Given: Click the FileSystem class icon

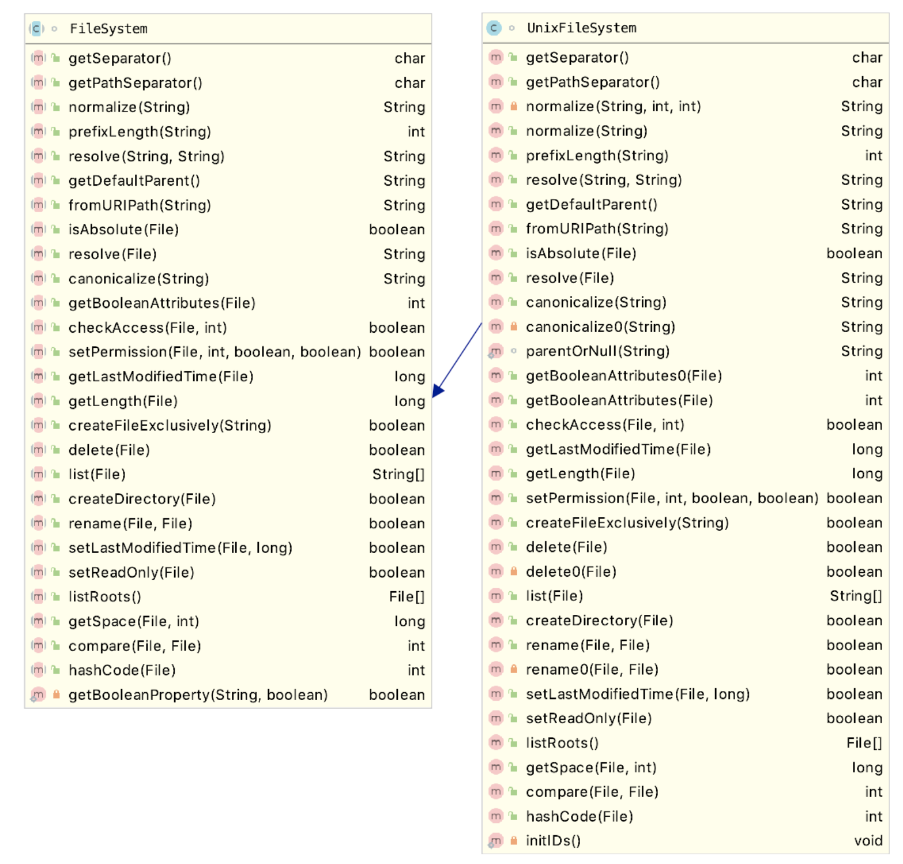Looking at the screenshot, I should coord(37,28).
